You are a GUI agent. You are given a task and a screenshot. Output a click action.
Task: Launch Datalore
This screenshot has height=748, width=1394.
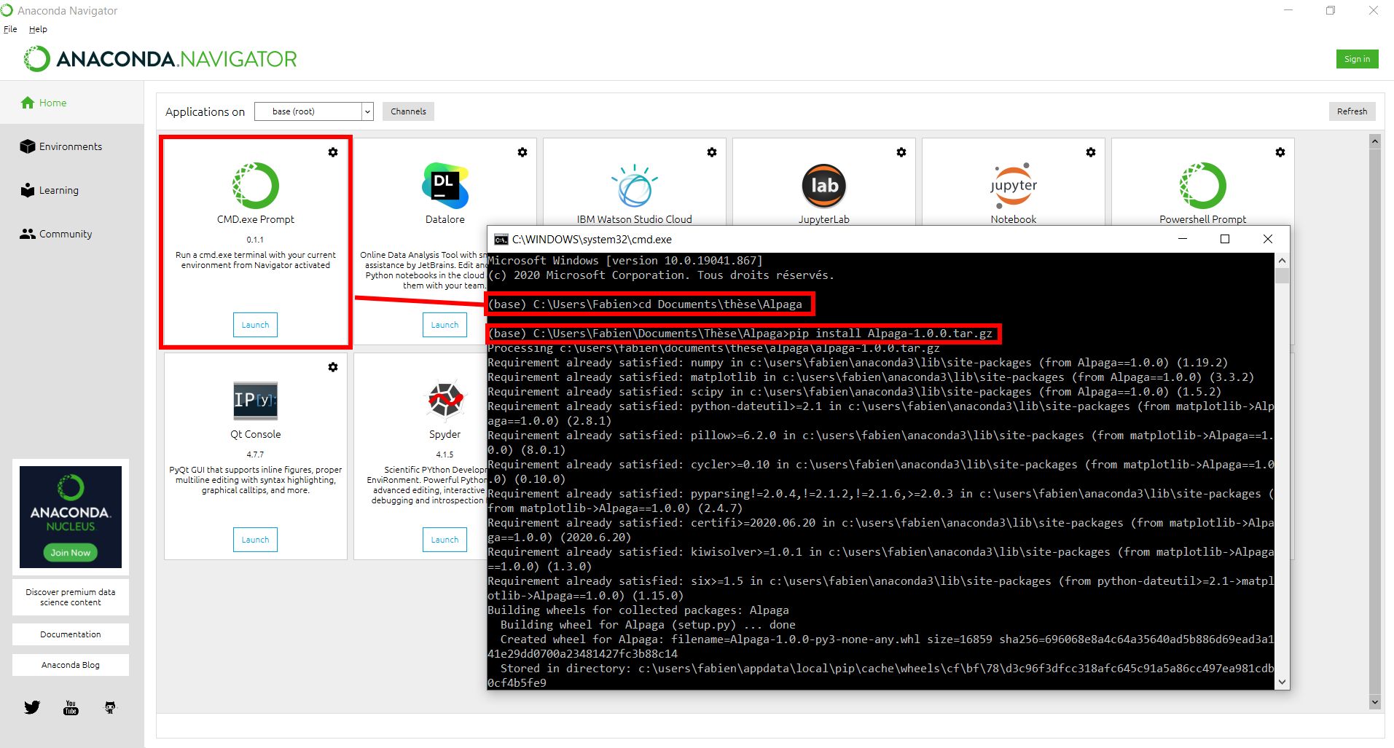[445, 325]
